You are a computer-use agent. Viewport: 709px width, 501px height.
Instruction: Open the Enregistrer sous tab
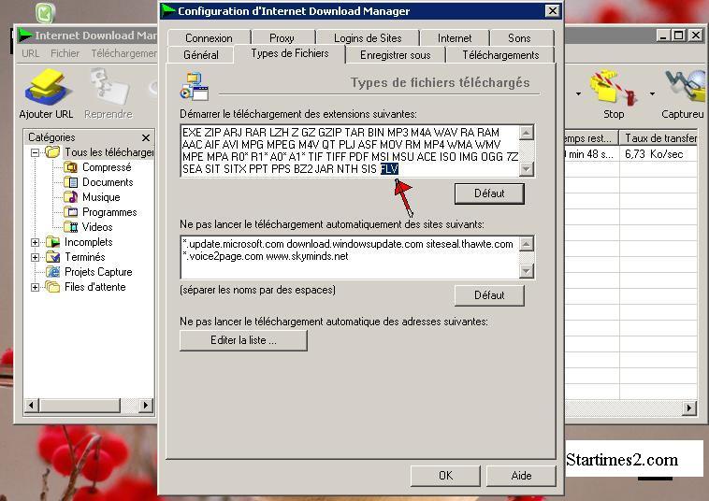pos(396,54)
